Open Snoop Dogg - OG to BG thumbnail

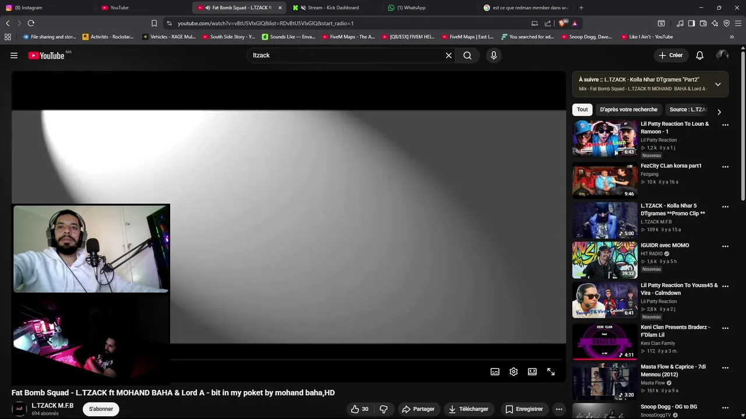tap(605, 411)
